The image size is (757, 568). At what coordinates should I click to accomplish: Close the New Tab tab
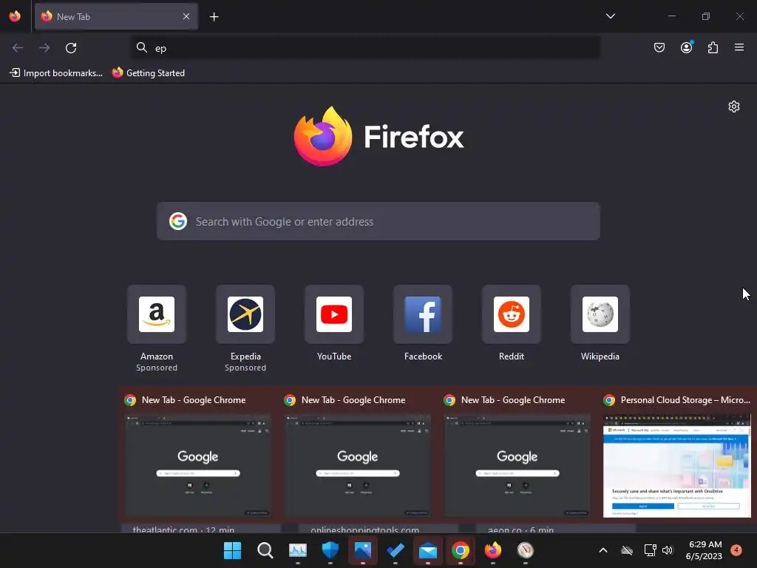pyautogui.click(x=186, y=16)
